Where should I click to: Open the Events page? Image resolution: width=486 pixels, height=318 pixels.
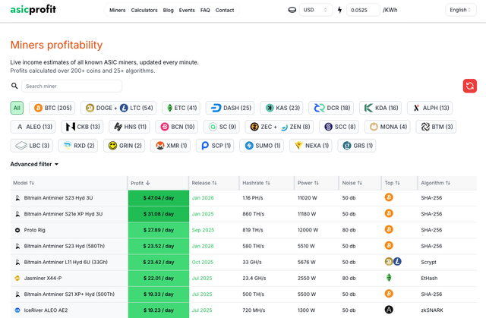[187, 10]
